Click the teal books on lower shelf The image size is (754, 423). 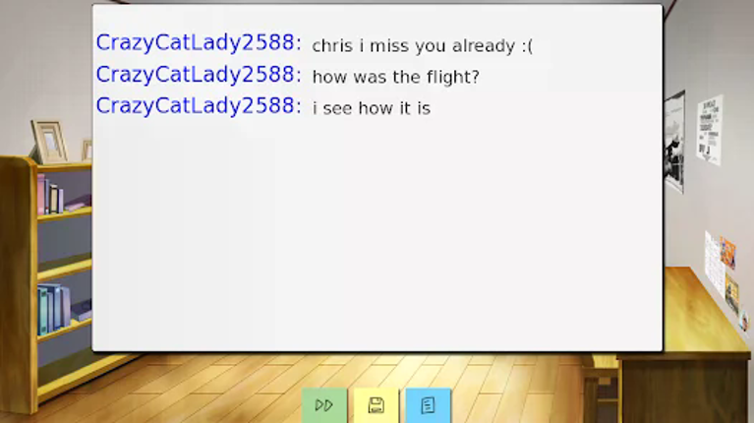[53, 309]
